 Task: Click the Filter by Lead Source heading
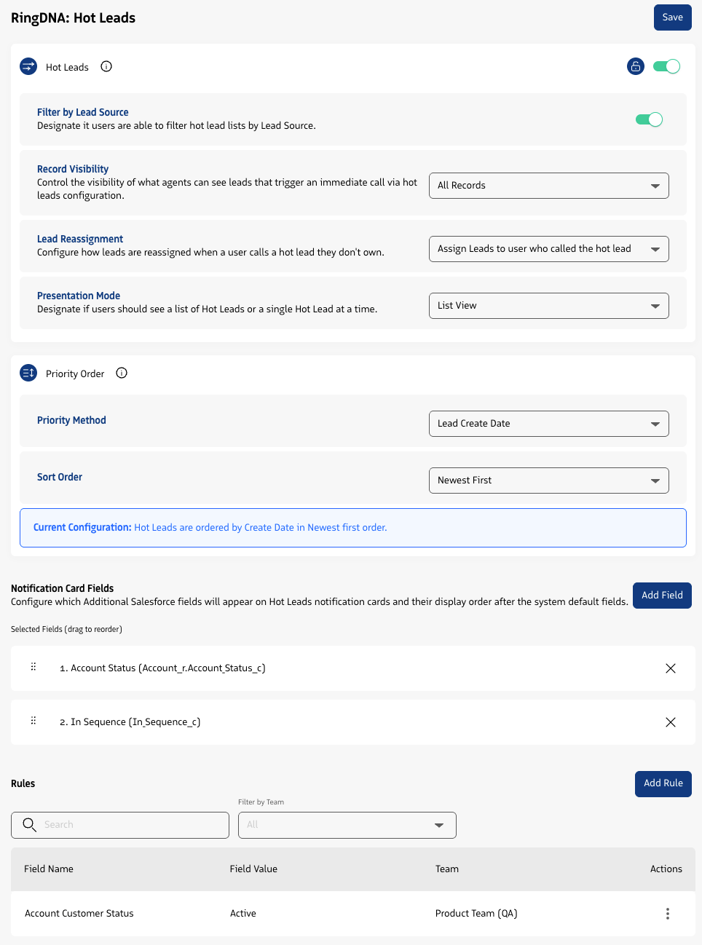tap(83, 112)
